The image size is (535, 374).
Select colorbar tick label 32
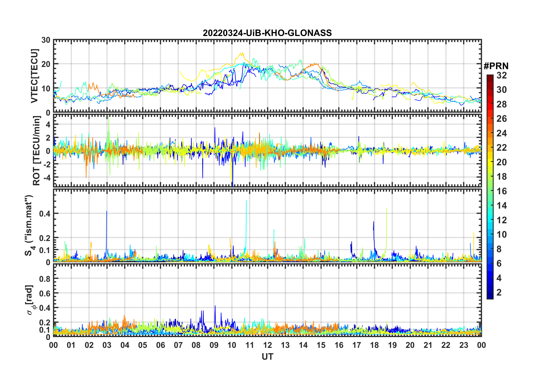tap(502, 75)
